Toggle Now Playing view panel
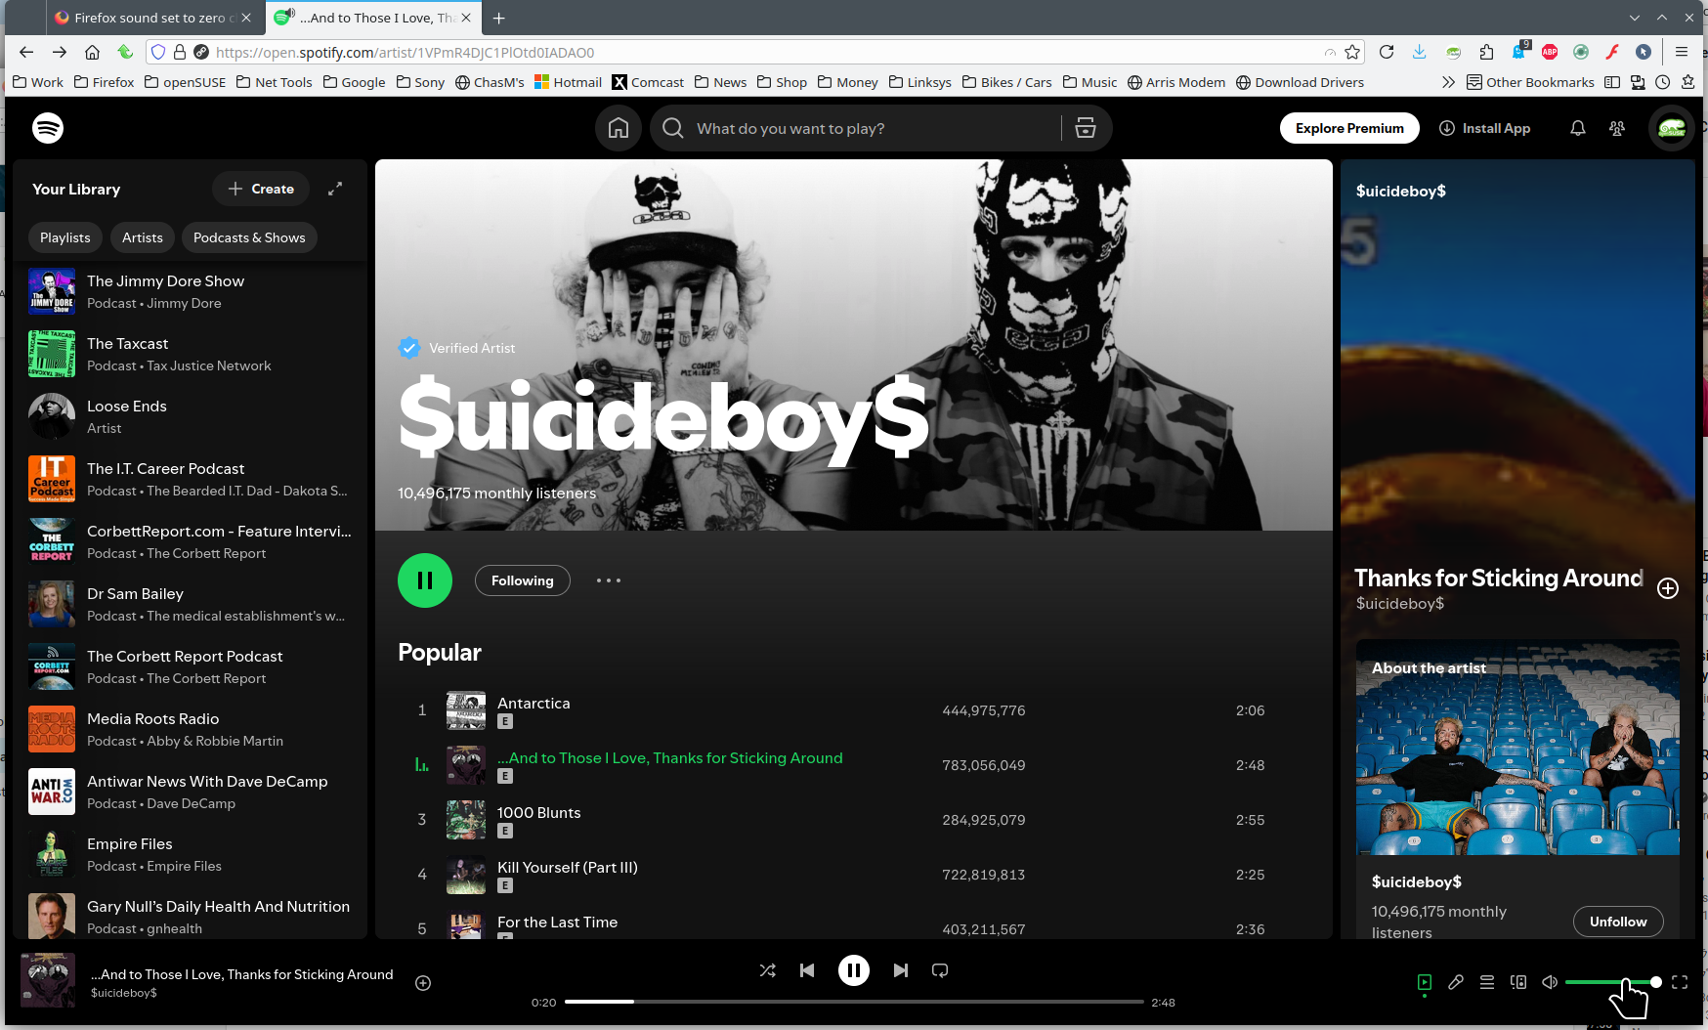The width and height of the screenshot is (1708, 1030). click(1425, 982)
